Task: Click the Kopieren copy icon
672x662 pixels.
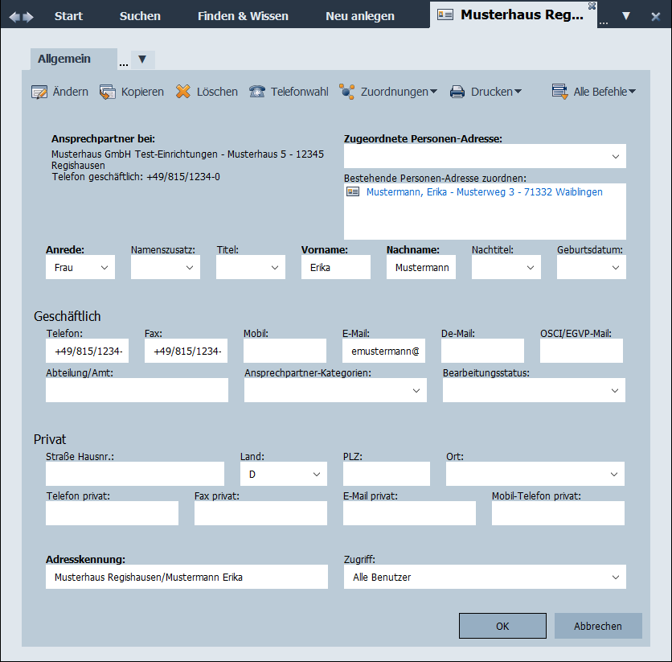Action: [108, 92]
